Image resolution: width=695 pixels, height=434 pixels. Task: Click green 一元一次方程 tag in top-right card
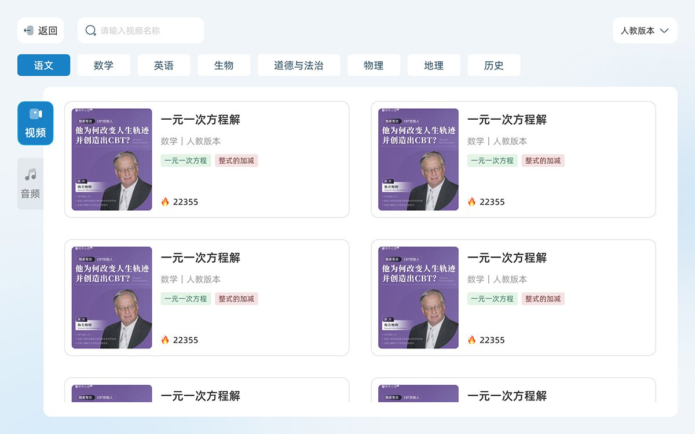click(493, 161)
